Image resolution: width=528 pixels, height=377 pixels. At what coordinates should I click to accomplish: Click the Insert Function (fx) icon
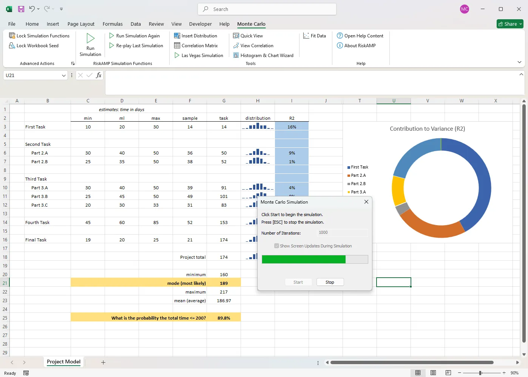(x=99, y=75)
